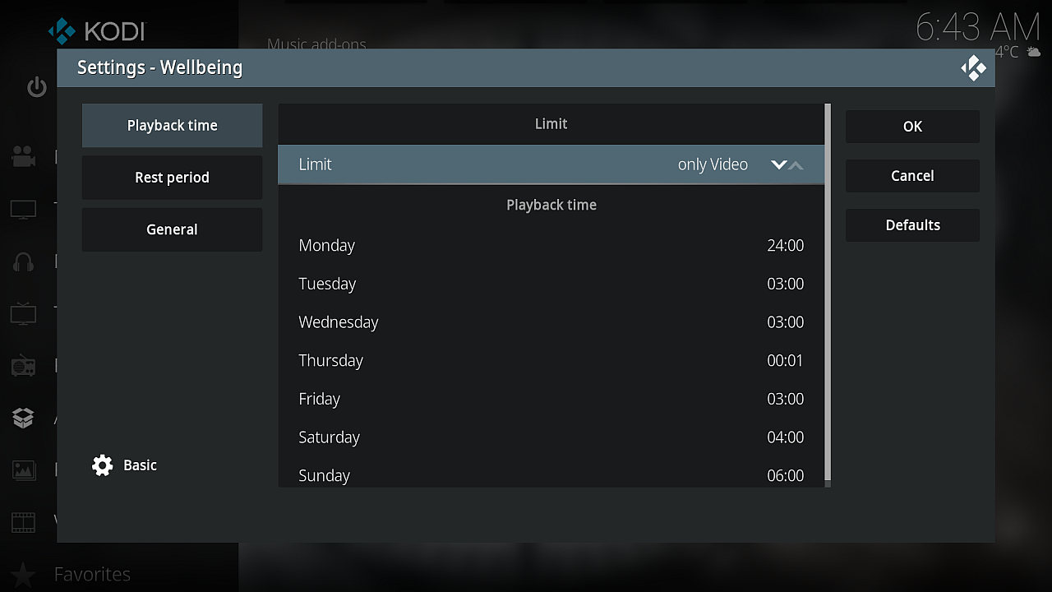This screenshot has height=592, width=1052.
Task: Click the Basic settings level gear icon
Action: click(x=103, y=465)
